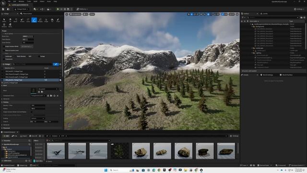The image size is (307, 173).
Task: Switch to the Erase foliage tool
Action: [58, 20]
